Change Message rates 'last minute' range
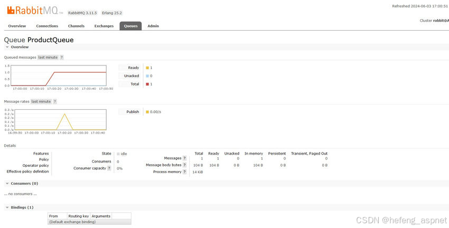449x228 pixels. click(x=41, y=101)
